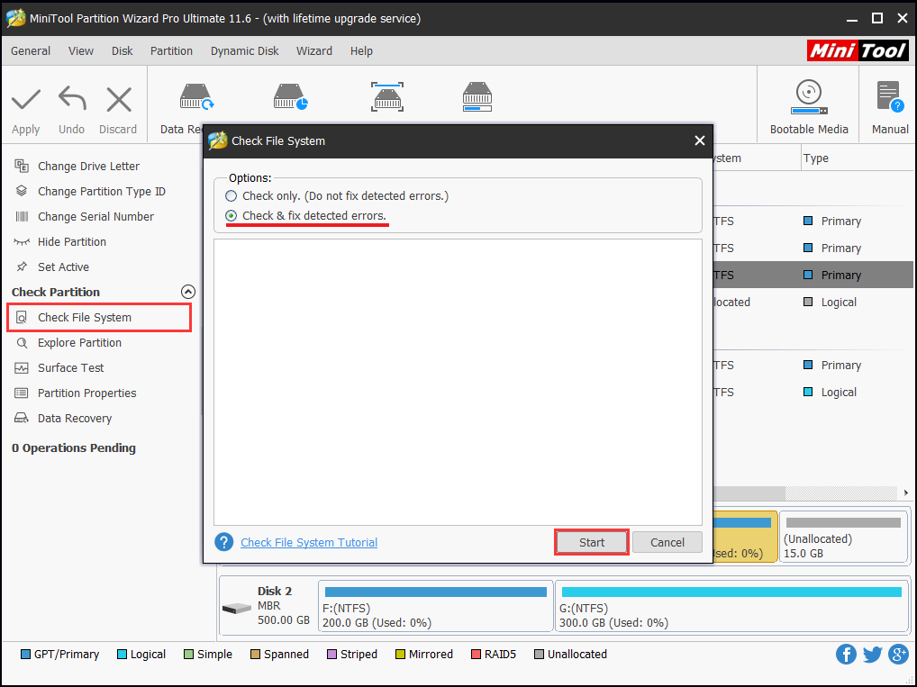Image resolution: width=917 pixels, height=687 pixels.
Task: Click the Undo arrow icon
Action: [x=72, y=98]
